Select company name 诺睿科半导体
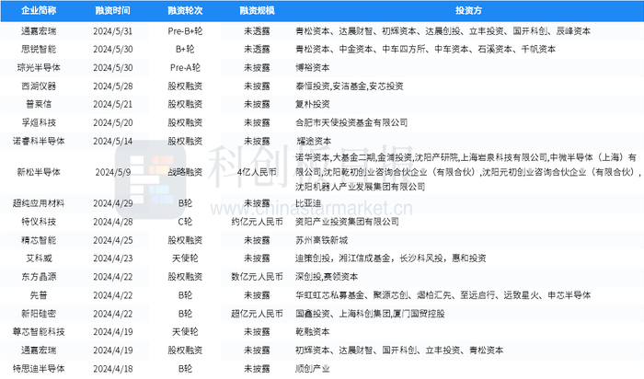Viewport: 644px width, 379px height. coord(39,142)
